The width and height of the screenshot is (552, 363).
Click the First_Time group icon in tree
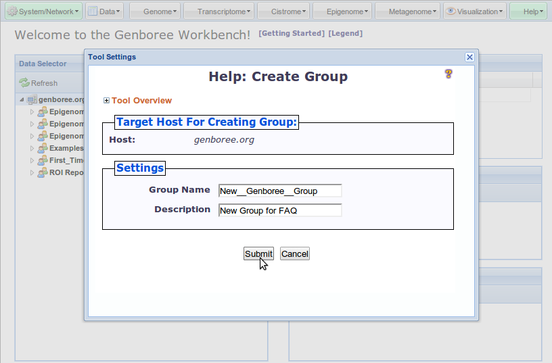click(43, 160)
